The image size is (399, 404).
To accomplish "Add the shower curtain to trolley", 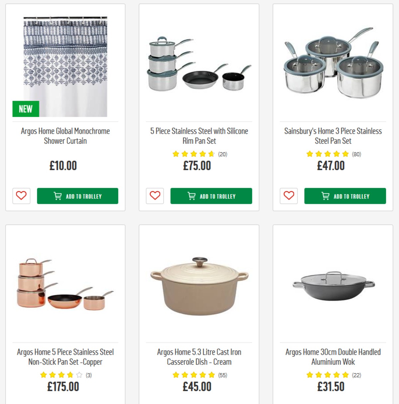I will pyautogui.click(x=78, y=196).
